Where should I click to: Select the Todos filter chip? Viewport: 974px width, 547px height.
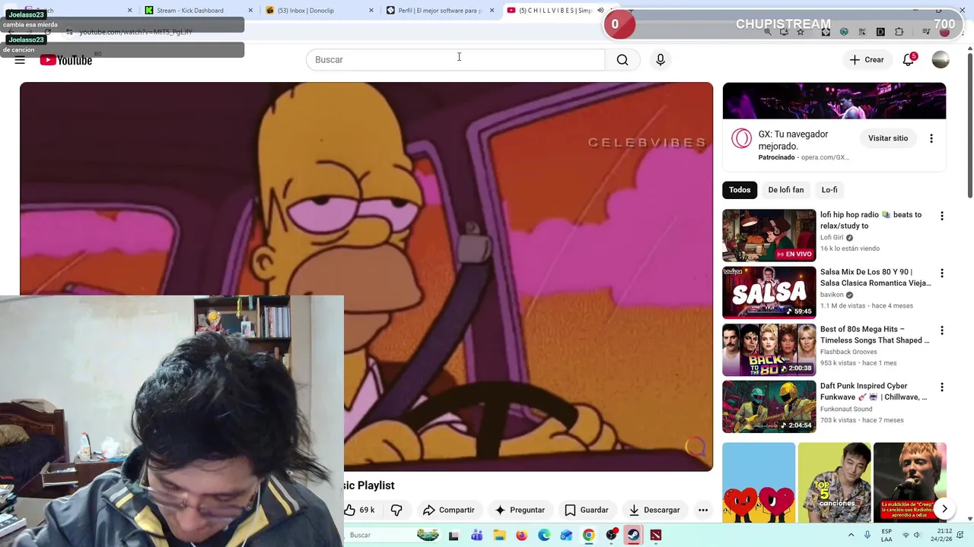click(740, 190)
